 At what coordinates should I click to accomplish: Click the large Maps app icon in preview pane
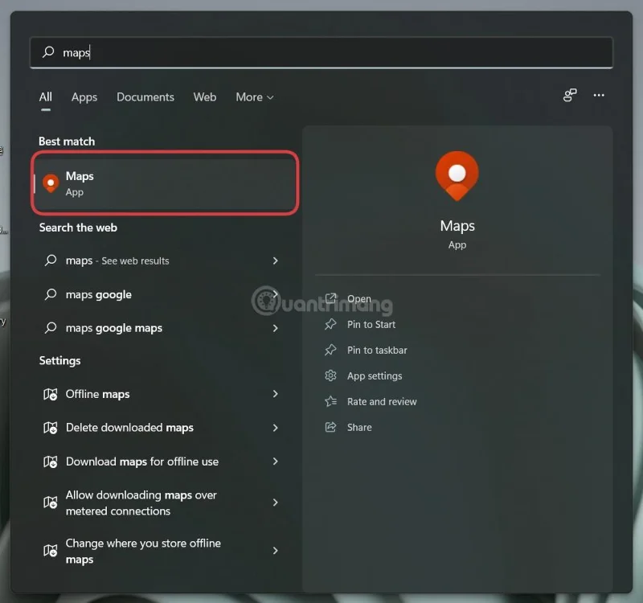pos(457,176)
